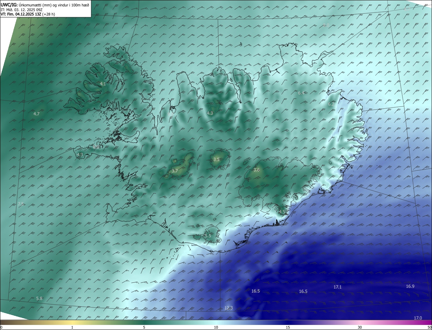This screenshot has height=330, width=432.
Task: Select the 6.4 value on the map
Action: [x=301, y=93]
